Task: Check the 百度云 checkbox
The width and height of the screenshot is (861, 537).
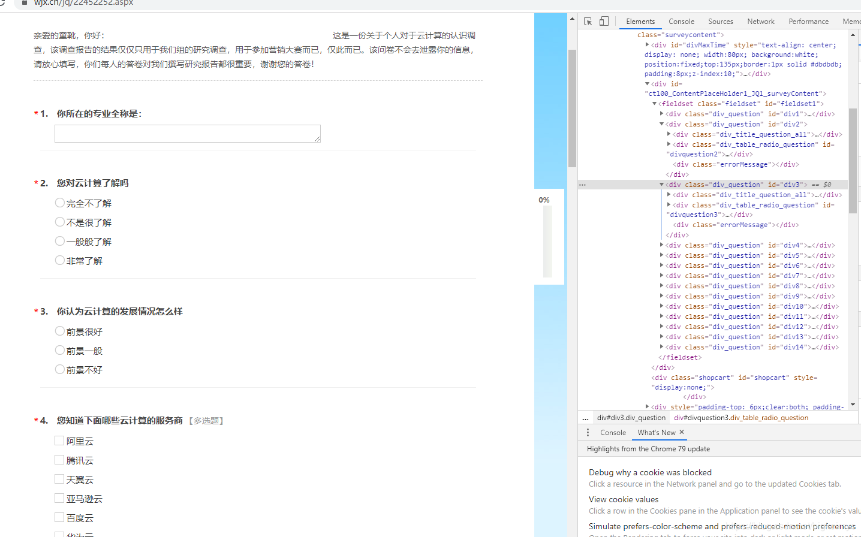Action: pyautogui.click(x=59, y=517)
